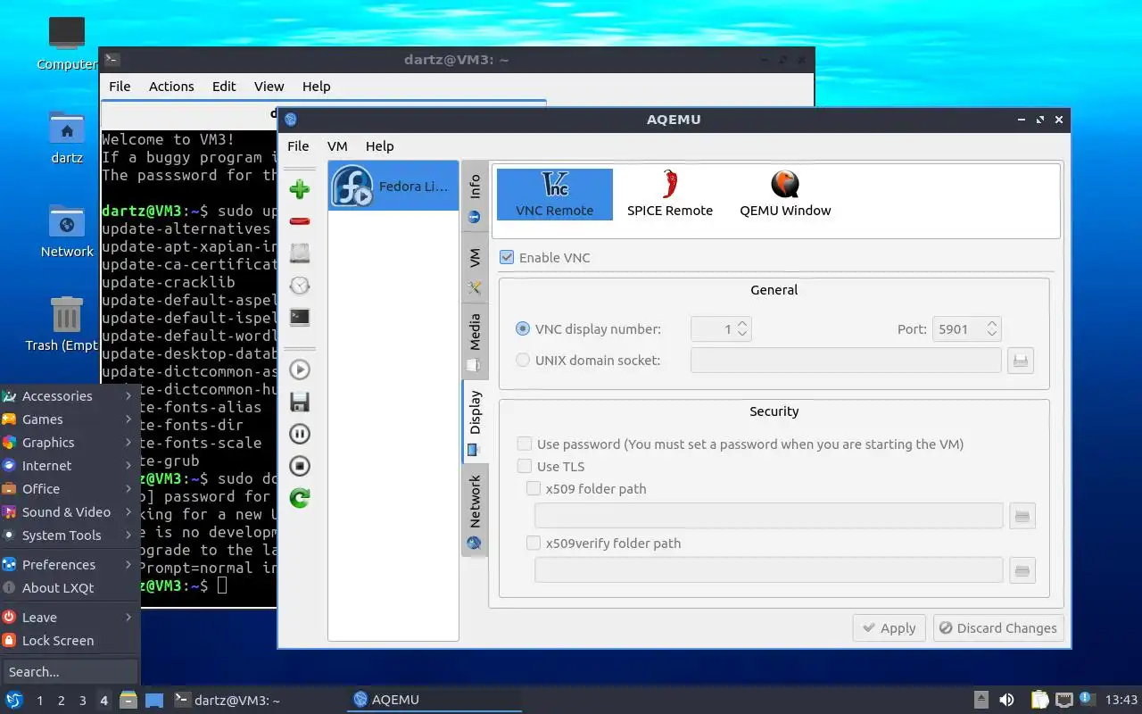Open the volume control tray icon
This screenshot has width=1142, height=714.
[1006, 700]
